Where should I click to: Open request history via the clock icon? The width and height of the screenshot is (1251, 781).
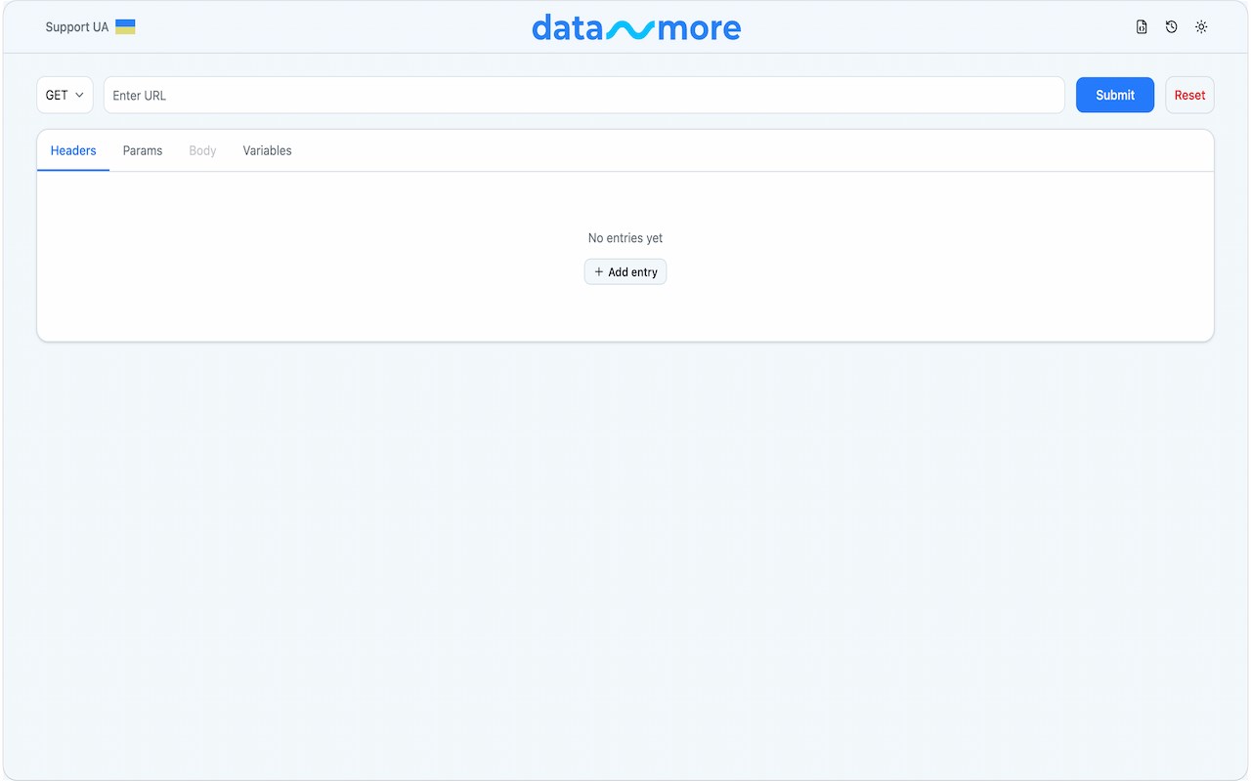point(1171,27)
